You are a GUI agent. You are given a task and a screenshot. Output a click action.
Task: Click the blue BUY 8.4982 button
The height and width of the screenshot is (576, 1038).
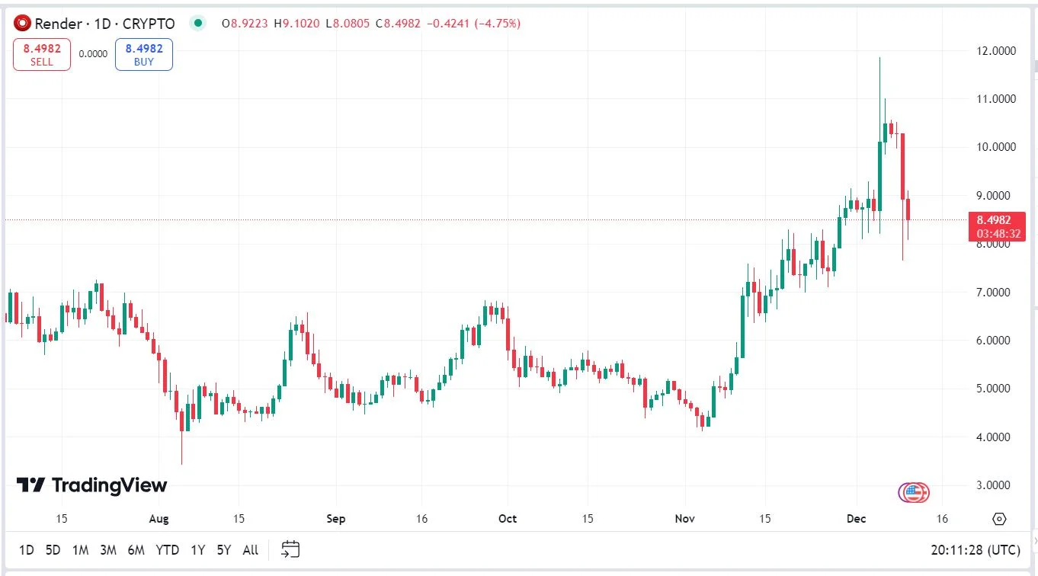[x=144, y=55]
